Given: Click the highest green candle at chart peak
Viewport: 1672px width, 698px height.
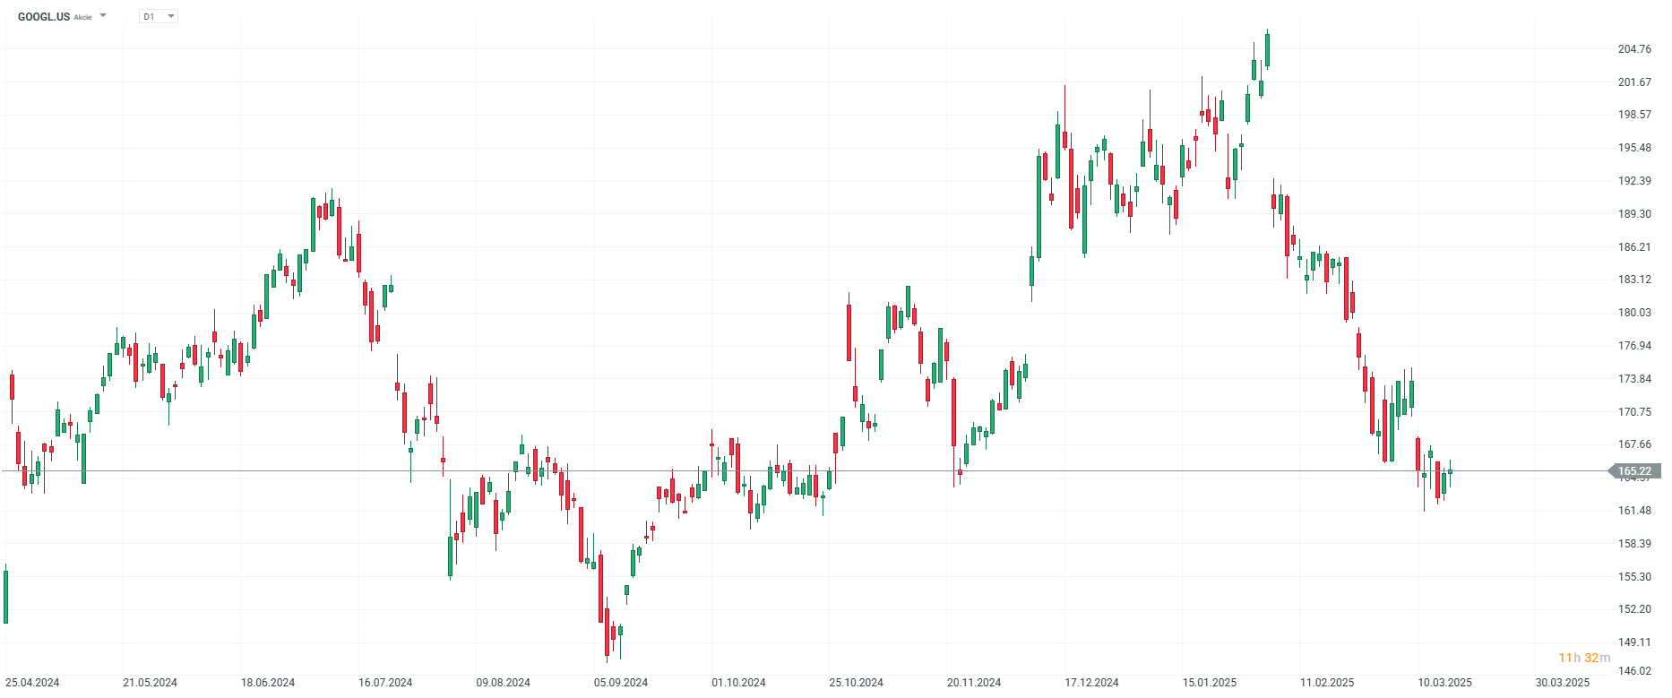Looking at the screenshot, I should click(x=1267, y=50).
